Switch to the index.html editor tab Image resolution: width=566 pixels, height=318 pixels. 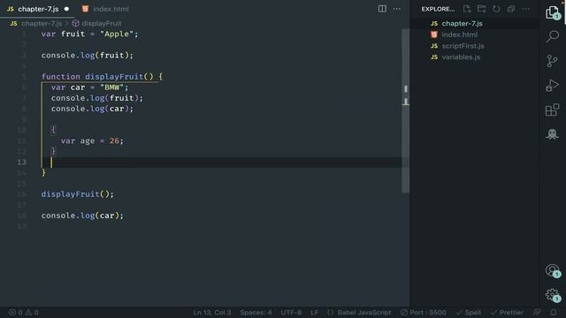click(x=106, y=9)
